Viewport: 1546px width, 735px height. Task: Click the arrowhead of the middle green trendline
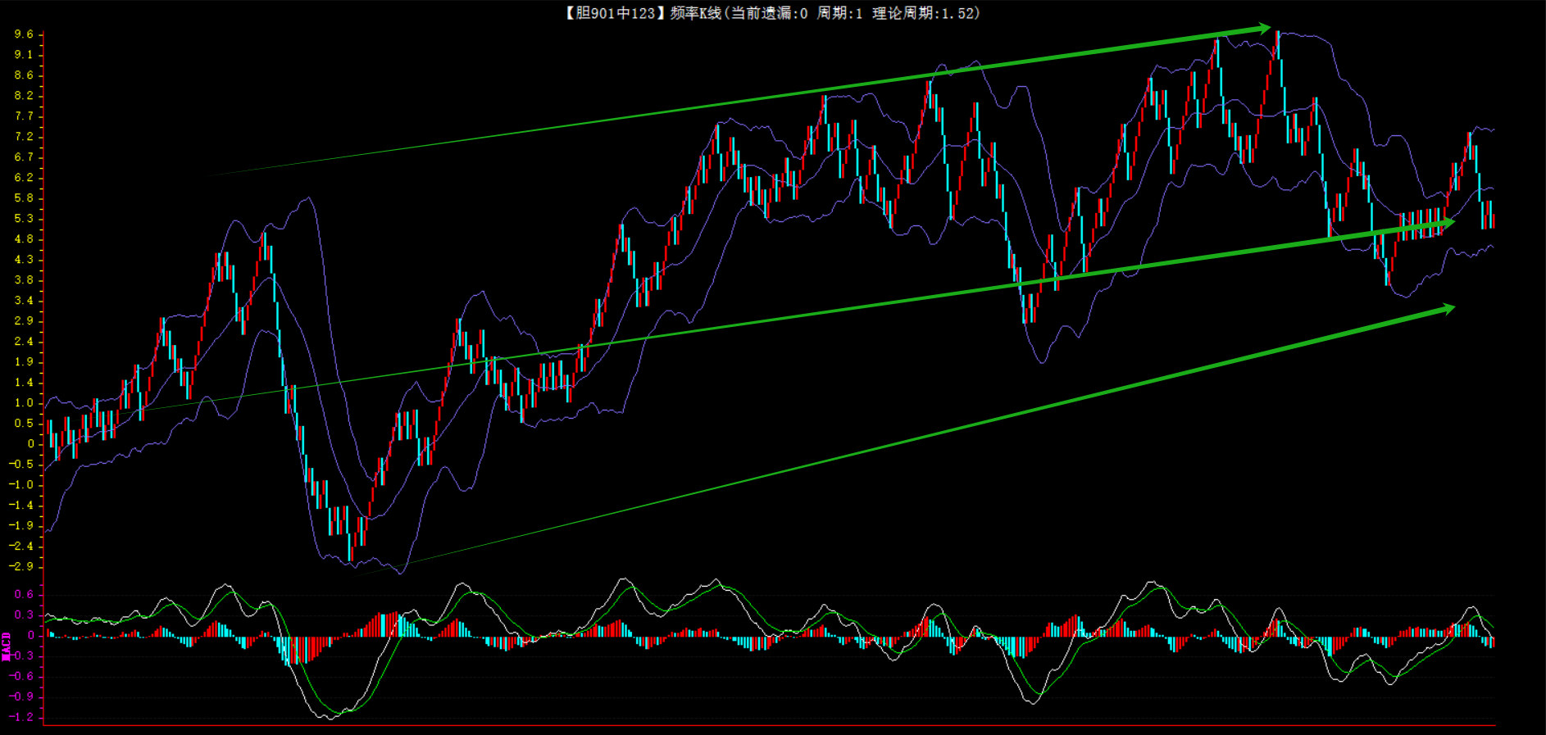1447,222
